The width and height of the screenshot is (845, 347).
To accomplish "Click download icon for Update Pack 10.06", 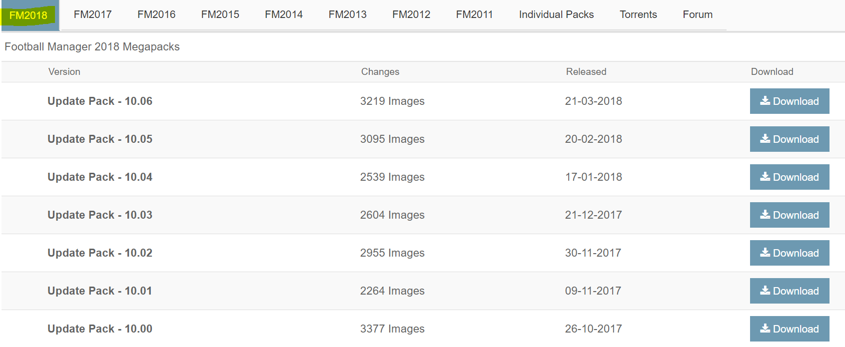I will [x=765, y=101].
